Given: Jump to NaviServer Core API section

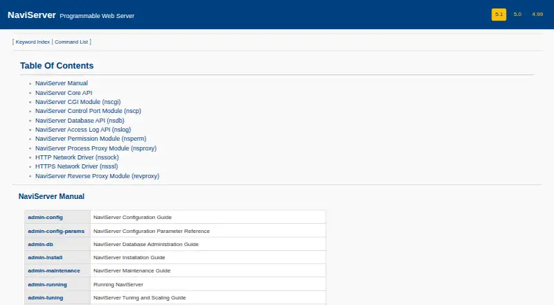Looking at the screenshot, I should tap(64, 93).
